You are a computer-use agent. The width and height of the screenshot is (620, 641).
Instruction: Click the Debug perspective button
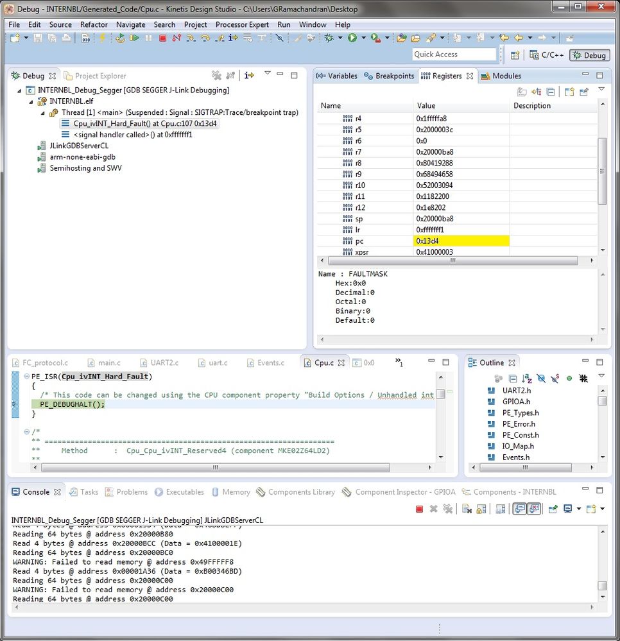589,55
